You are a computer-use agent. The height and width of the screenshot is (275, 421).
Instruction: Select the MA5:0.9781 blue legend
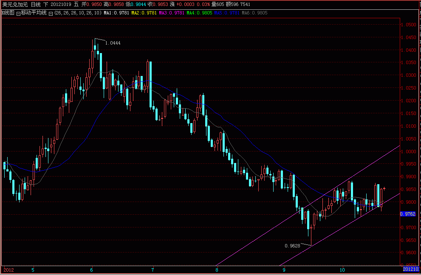point(227,13)
